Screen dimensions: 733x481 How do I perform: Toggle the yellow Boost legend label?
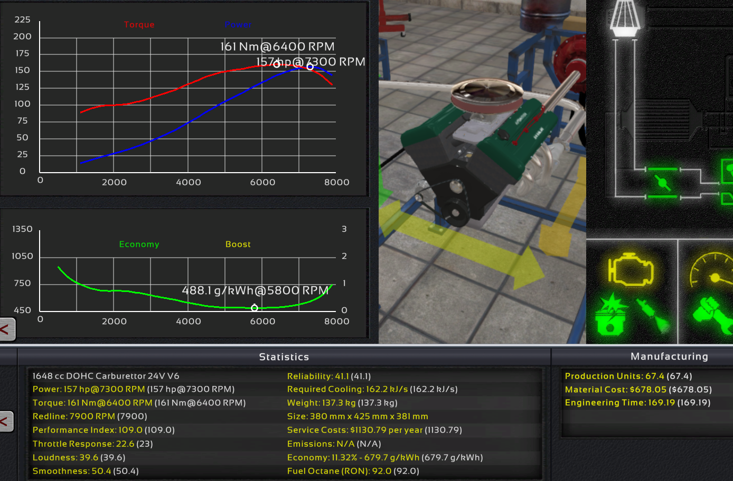[238, 244]
